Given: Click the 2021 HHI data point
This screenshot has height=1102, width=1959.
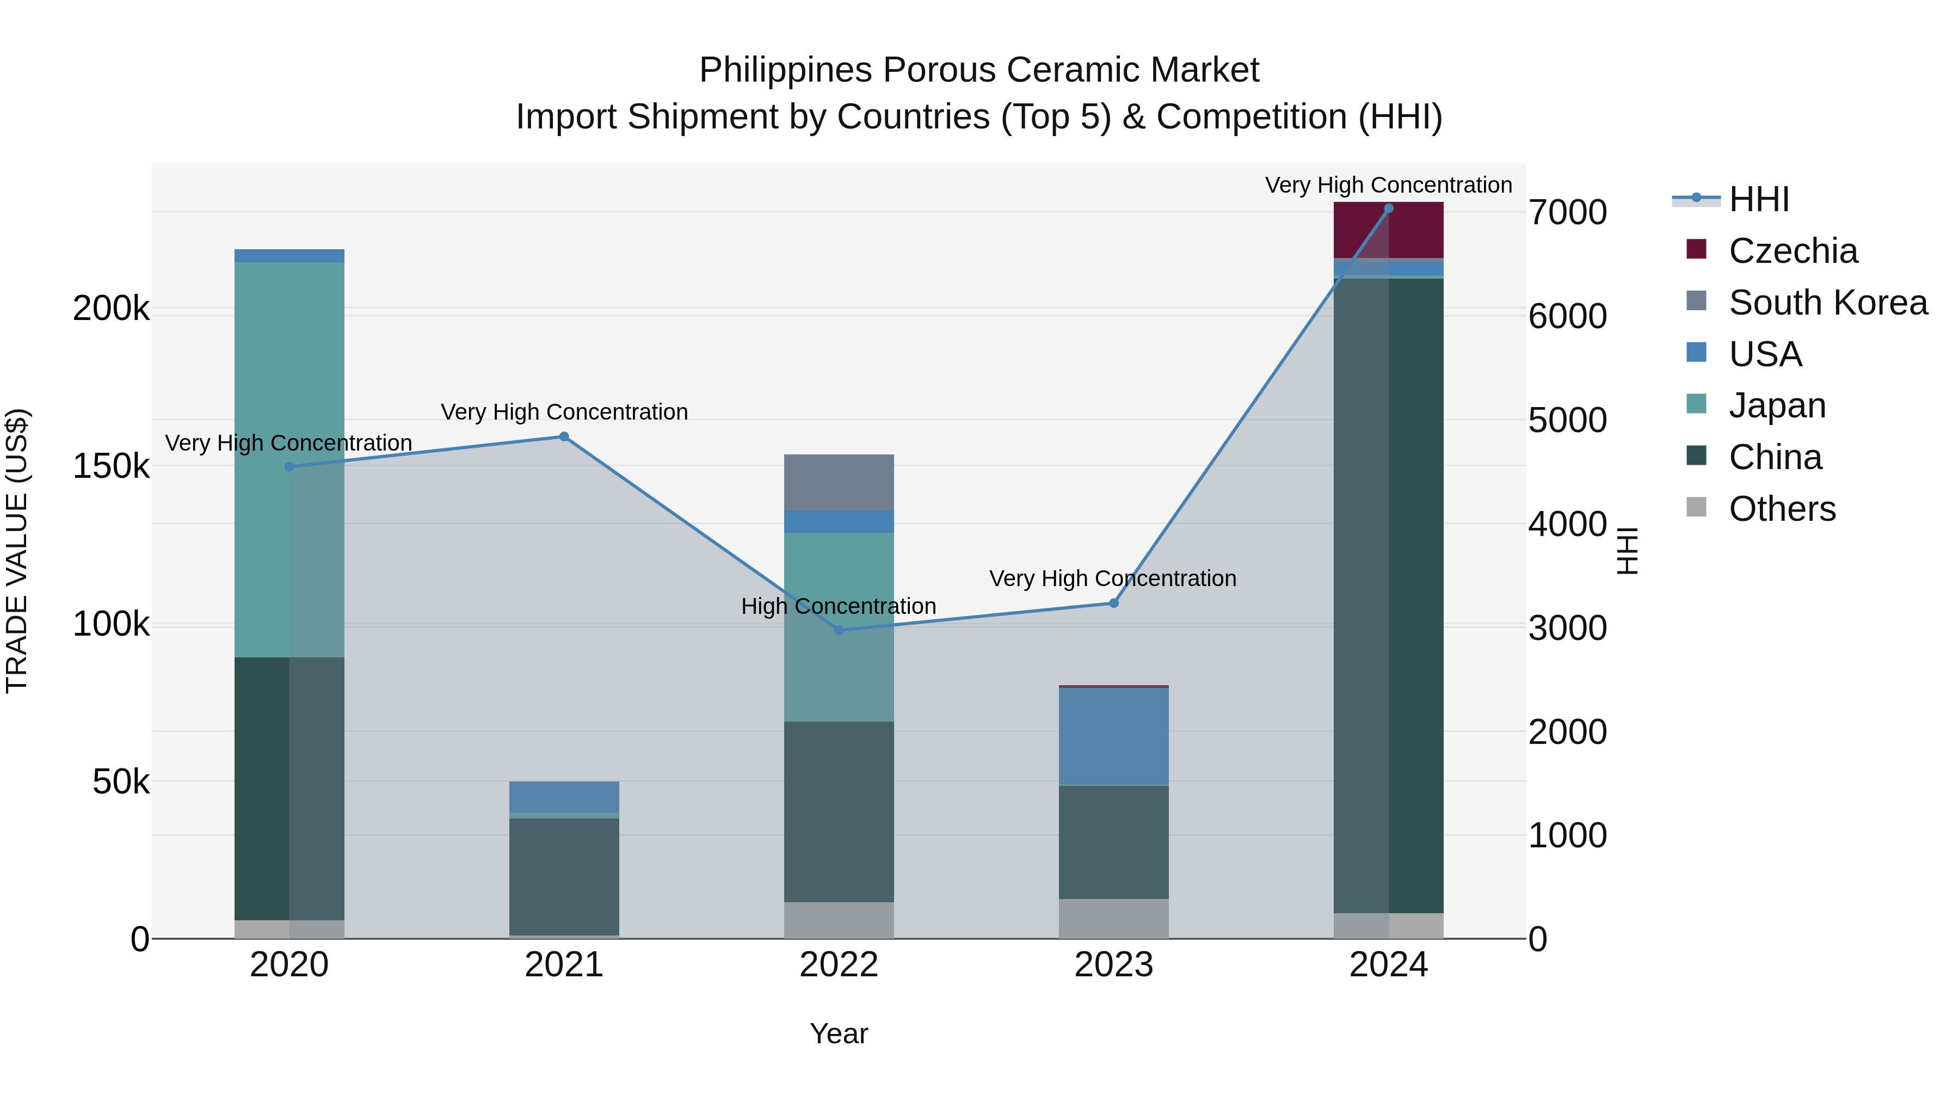Looking at the screenshot, I should 564,436.
